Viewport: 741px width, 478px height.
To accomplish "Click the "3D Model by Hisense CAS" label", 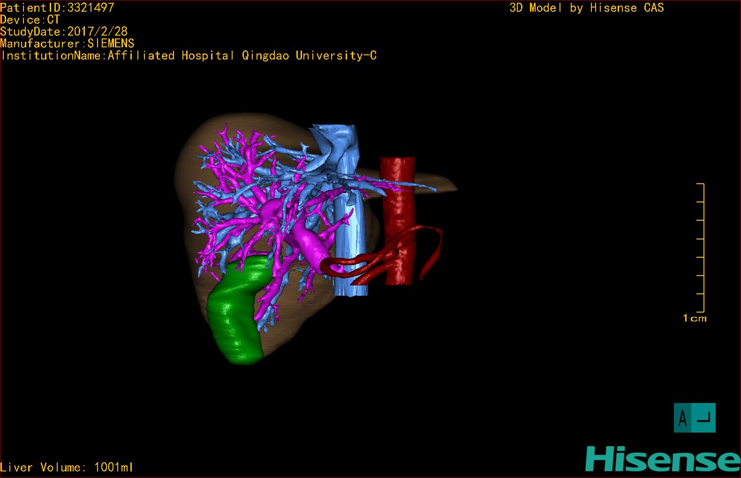I will coord(587,8).
